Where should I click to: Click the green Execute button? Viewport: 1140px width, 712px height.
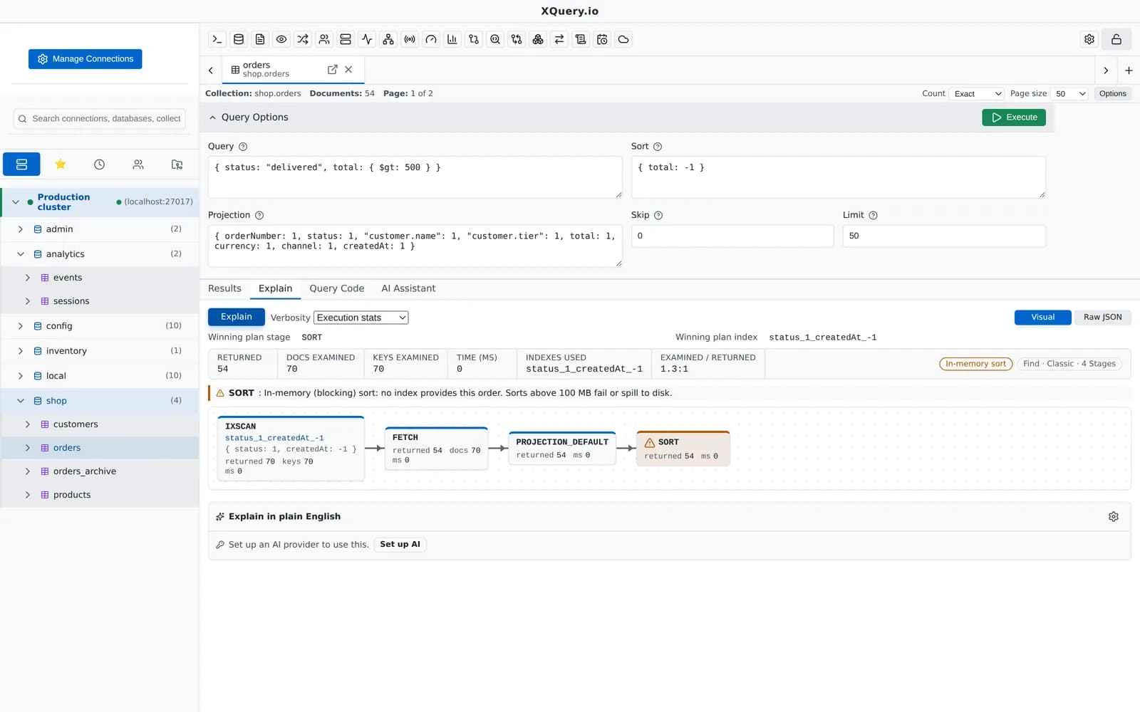pyautogui.click(x=1013, y=117)
